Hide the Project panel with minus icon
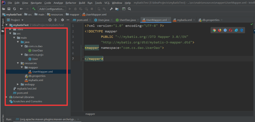 (x=68, y=20)
